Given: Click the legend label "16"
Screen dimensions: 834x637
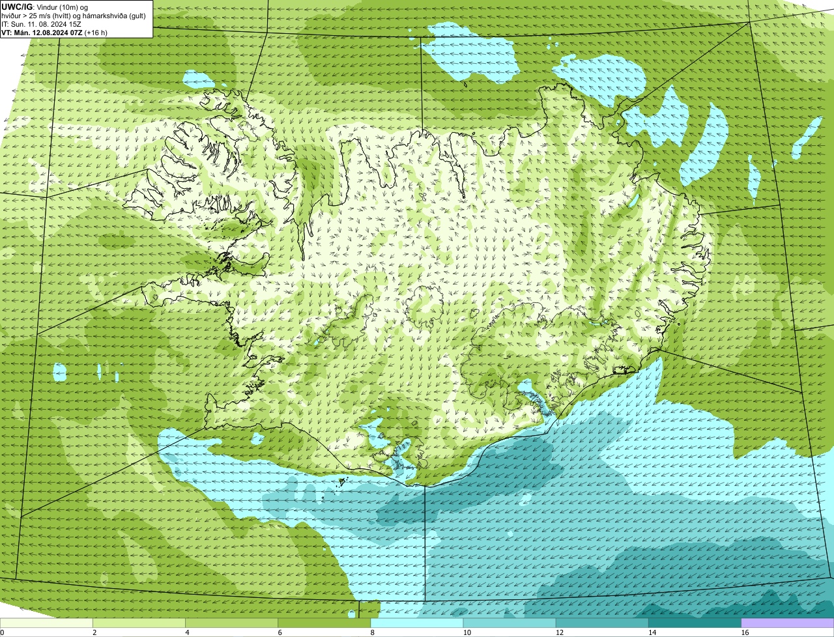Looking at the screenshot, I should point(744,632).
